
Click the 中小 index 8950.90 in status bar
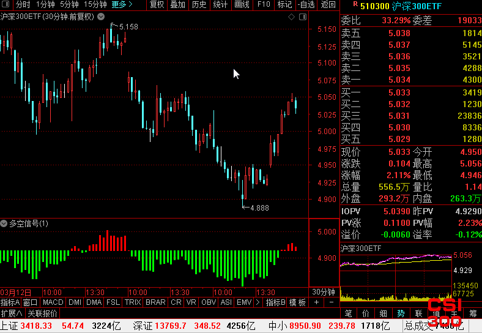coord(305,326)
